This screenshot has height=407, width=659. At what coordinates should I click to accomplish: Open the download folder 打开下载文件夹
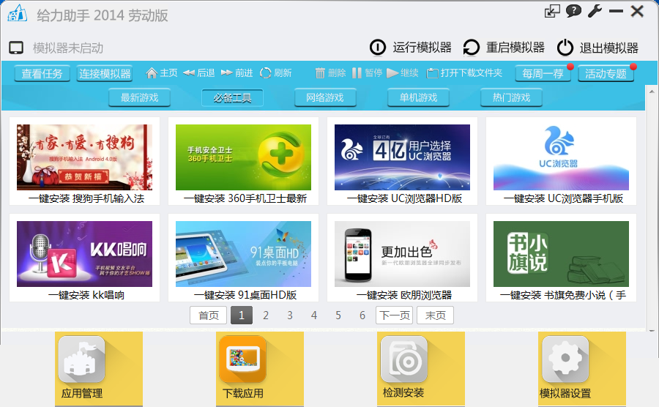pyautogui.click(x=464, y=73)
